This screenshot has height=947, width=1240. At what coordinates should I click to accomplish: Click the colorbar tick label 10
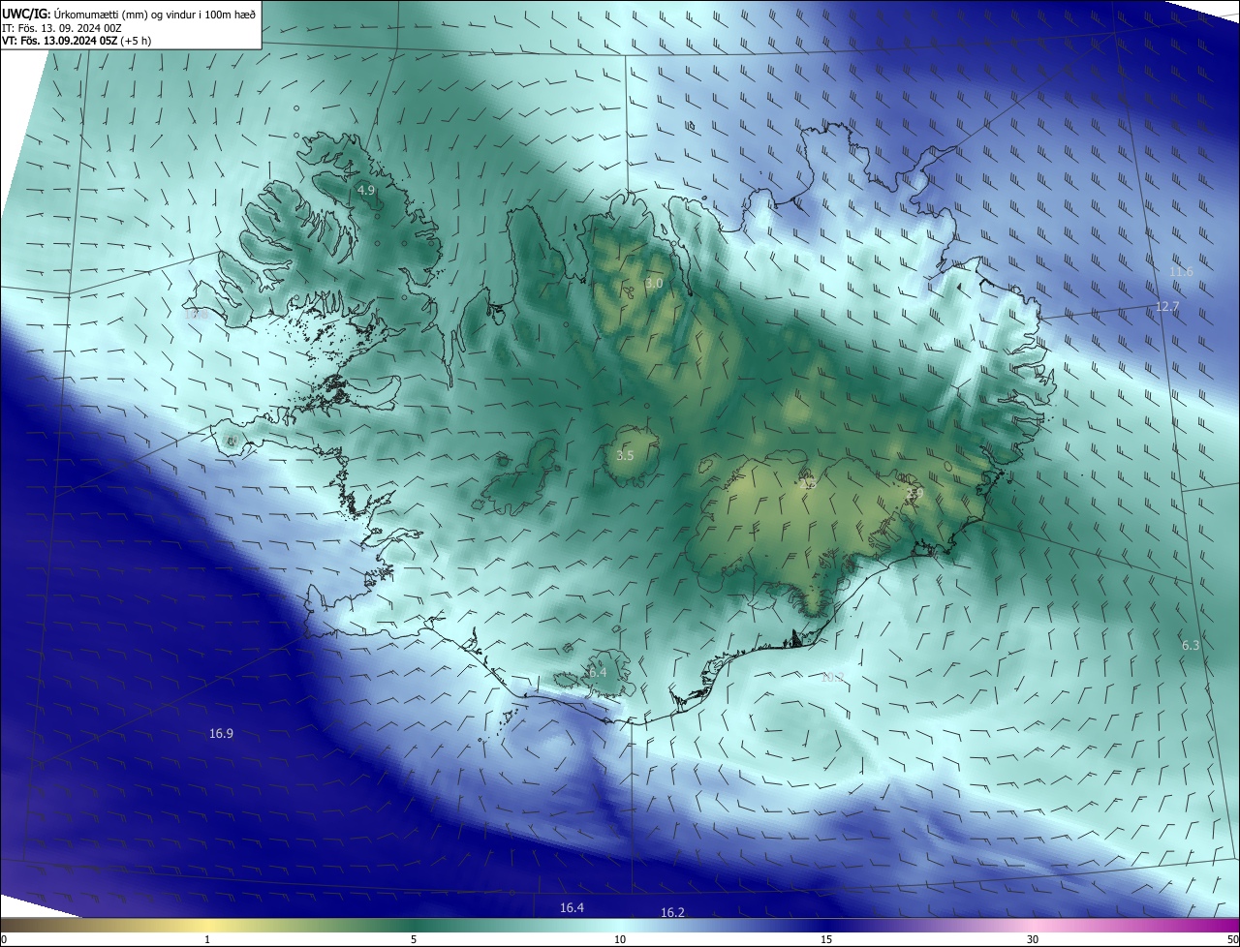620,940
